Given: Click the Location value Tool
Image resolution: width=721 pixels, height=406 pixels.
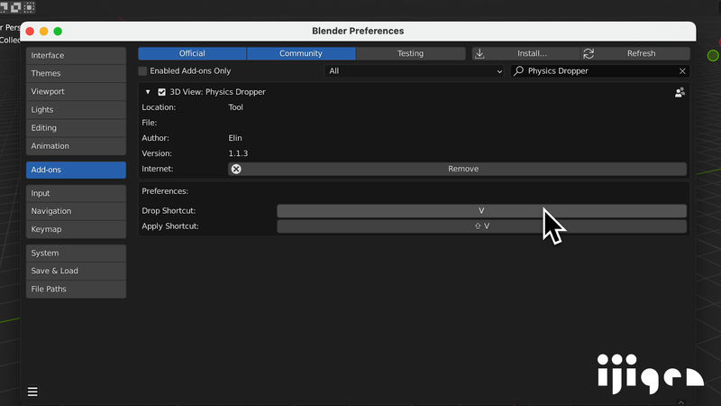Looking at the screenshot, I should [x=235, y=107].
